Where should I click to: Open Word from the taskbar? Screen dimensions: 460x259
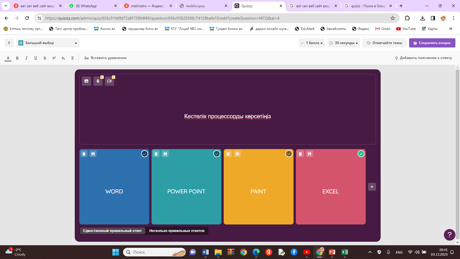205,252
